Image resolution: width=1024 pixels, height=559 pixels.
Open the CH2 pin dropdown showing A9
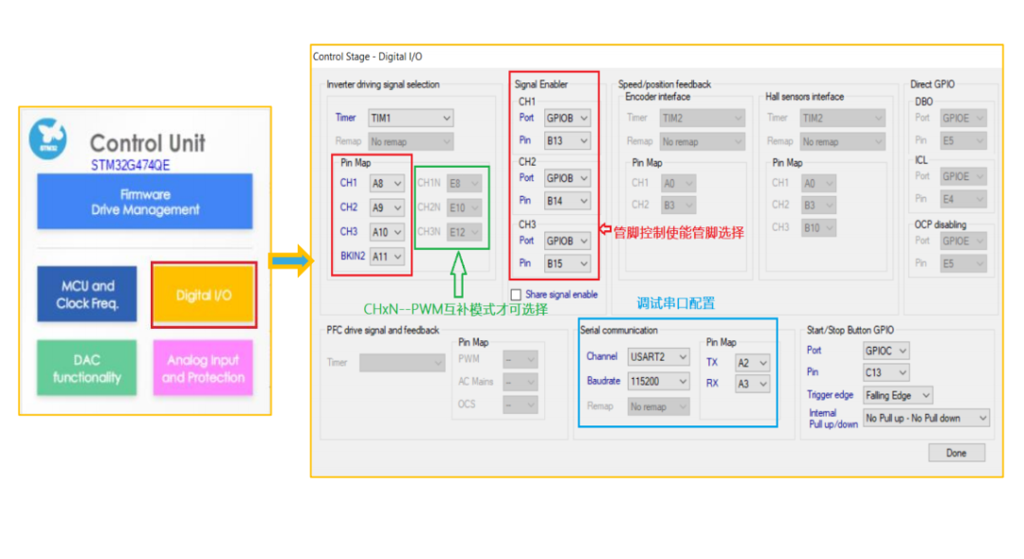tap(385, 207)
